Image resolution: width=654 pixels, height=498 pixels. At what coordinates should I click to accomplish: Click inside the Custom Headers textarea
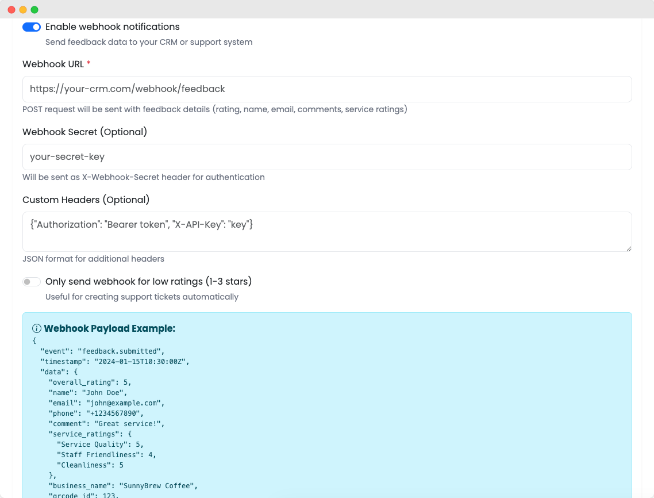327,231
